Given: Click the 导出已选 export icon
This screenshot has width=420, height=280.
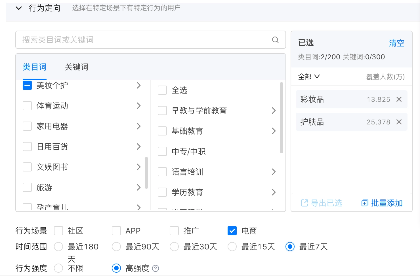Looking at the screenshot, I should tap(304, 203).
